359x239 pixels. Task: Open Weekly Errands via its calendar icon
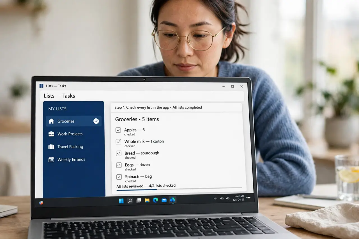51,160
